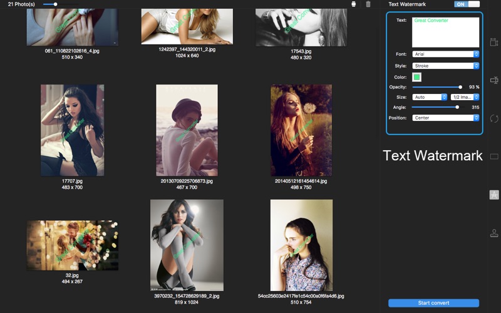The height and width of the screenshot is (313, 501).
Task: Open the Font dropdown showing Arial
Action: coord(445,54)
